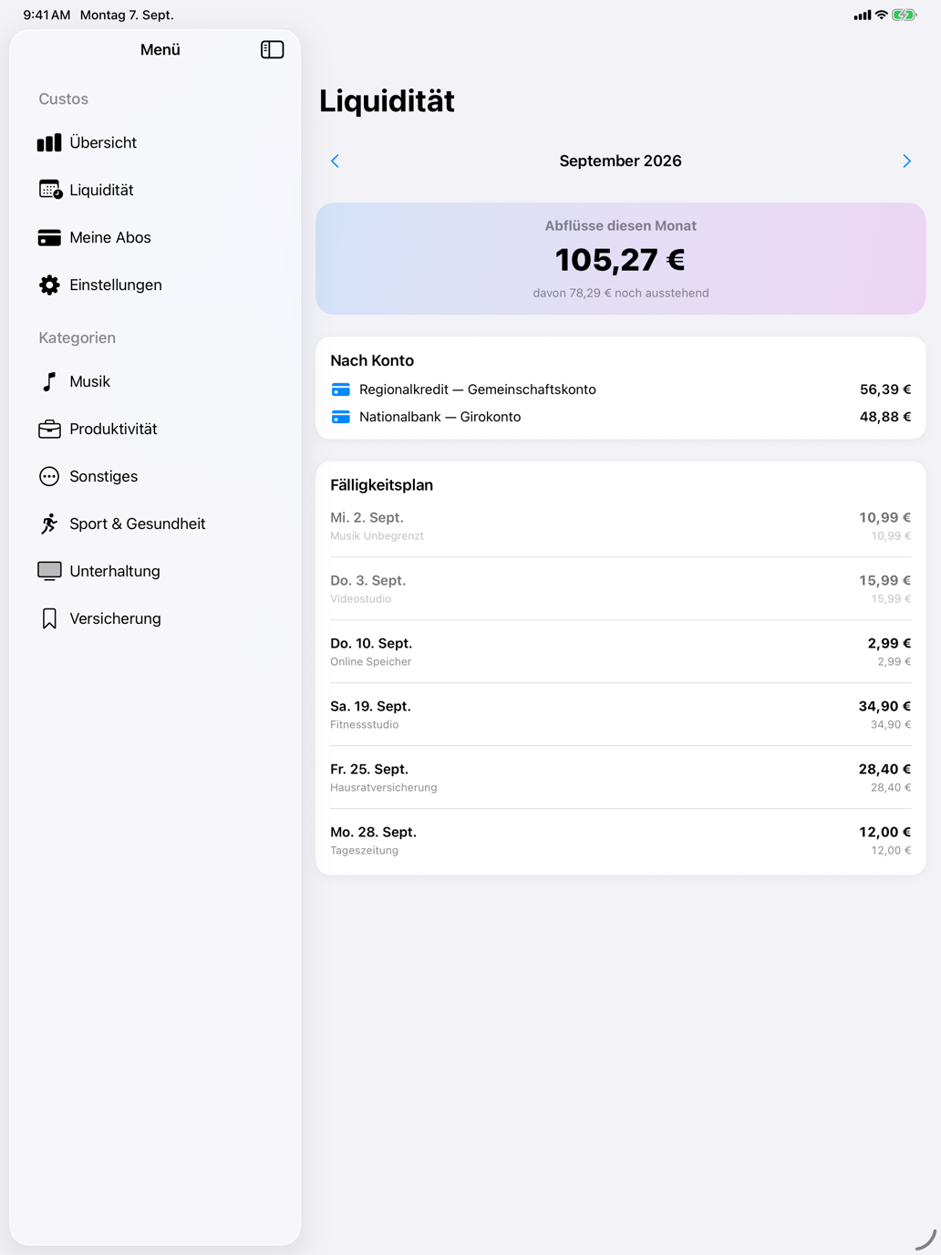Open Meine Abos in sidebar
This screenshot has height=1255, width=941.
click(x=155, y=237)
